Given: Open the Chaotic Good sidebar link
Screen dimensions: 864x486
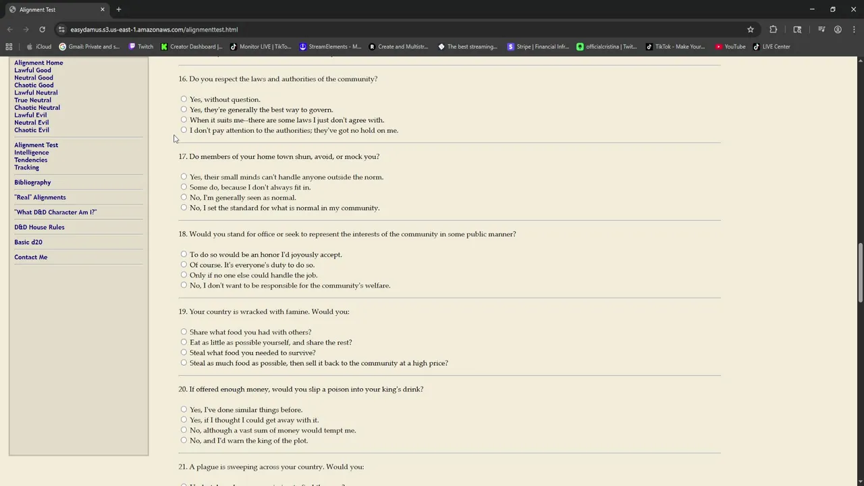Looking at the screenshot, I should pyautogui.click(x=34, y=85).
